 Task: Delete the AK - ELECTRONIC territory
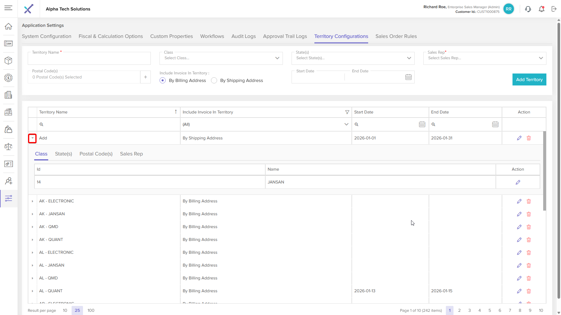point(529,201)
